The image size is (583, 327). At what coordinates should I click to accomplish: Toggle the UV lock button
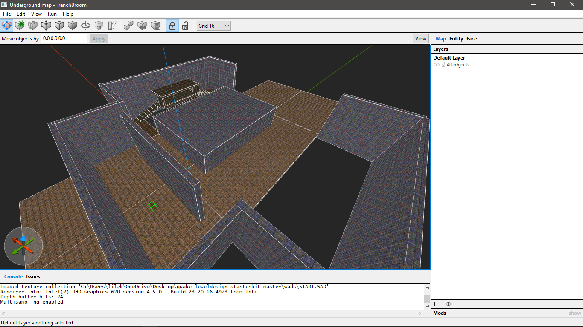185,26
